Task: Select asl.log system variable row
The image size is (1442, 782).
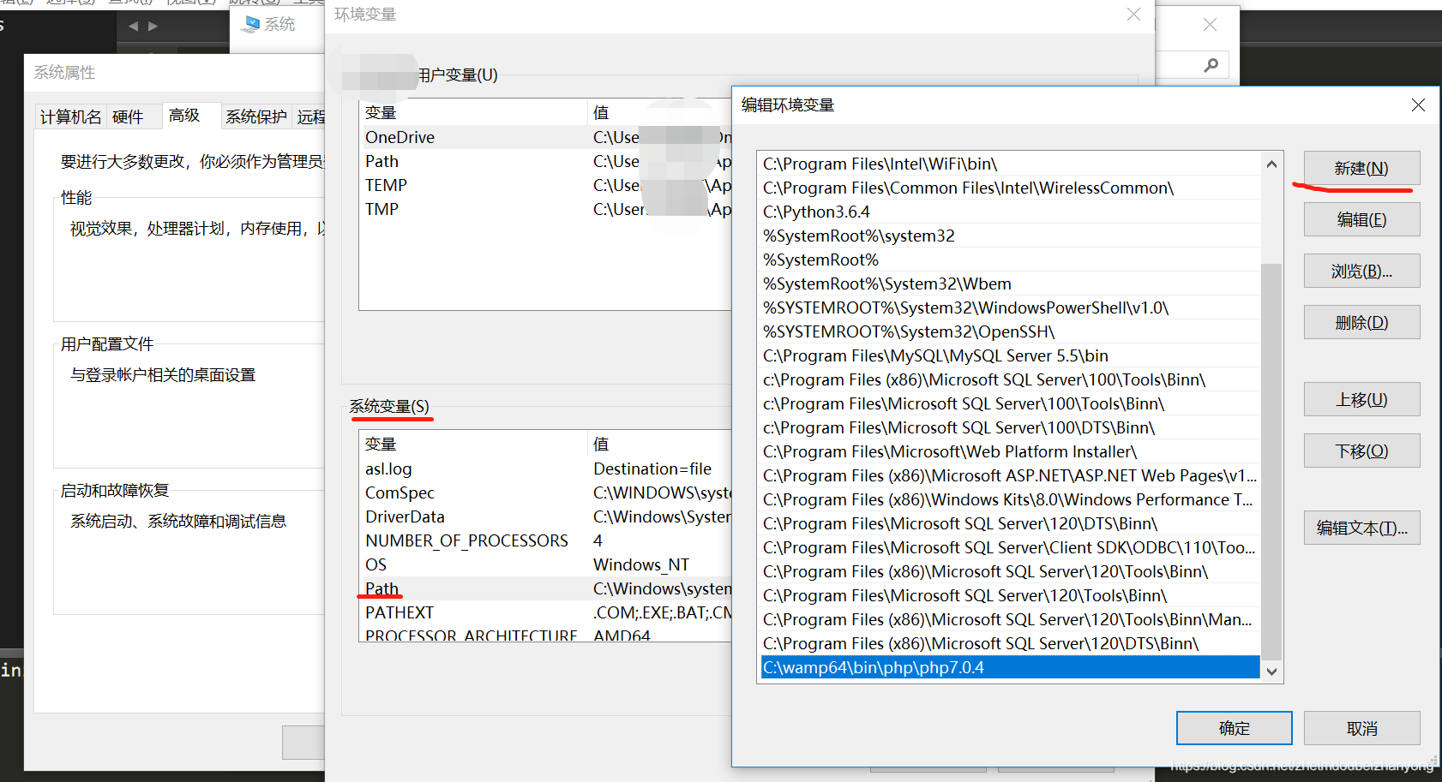Action: tap(546, 469)
